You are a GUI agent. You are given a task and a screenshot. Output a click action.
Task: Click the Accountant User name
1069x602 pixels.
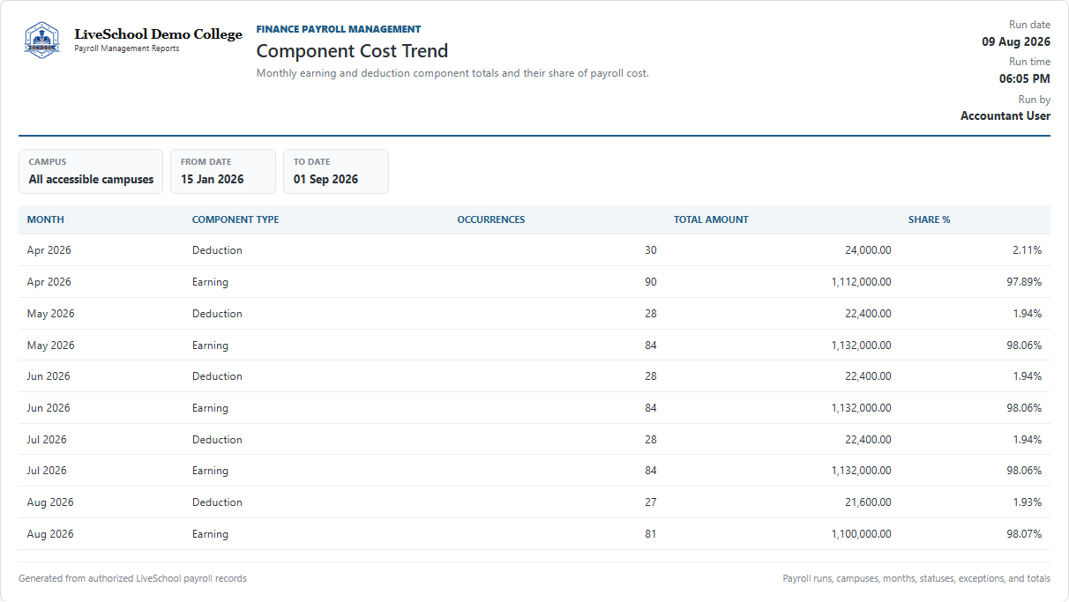[1005, 115]
